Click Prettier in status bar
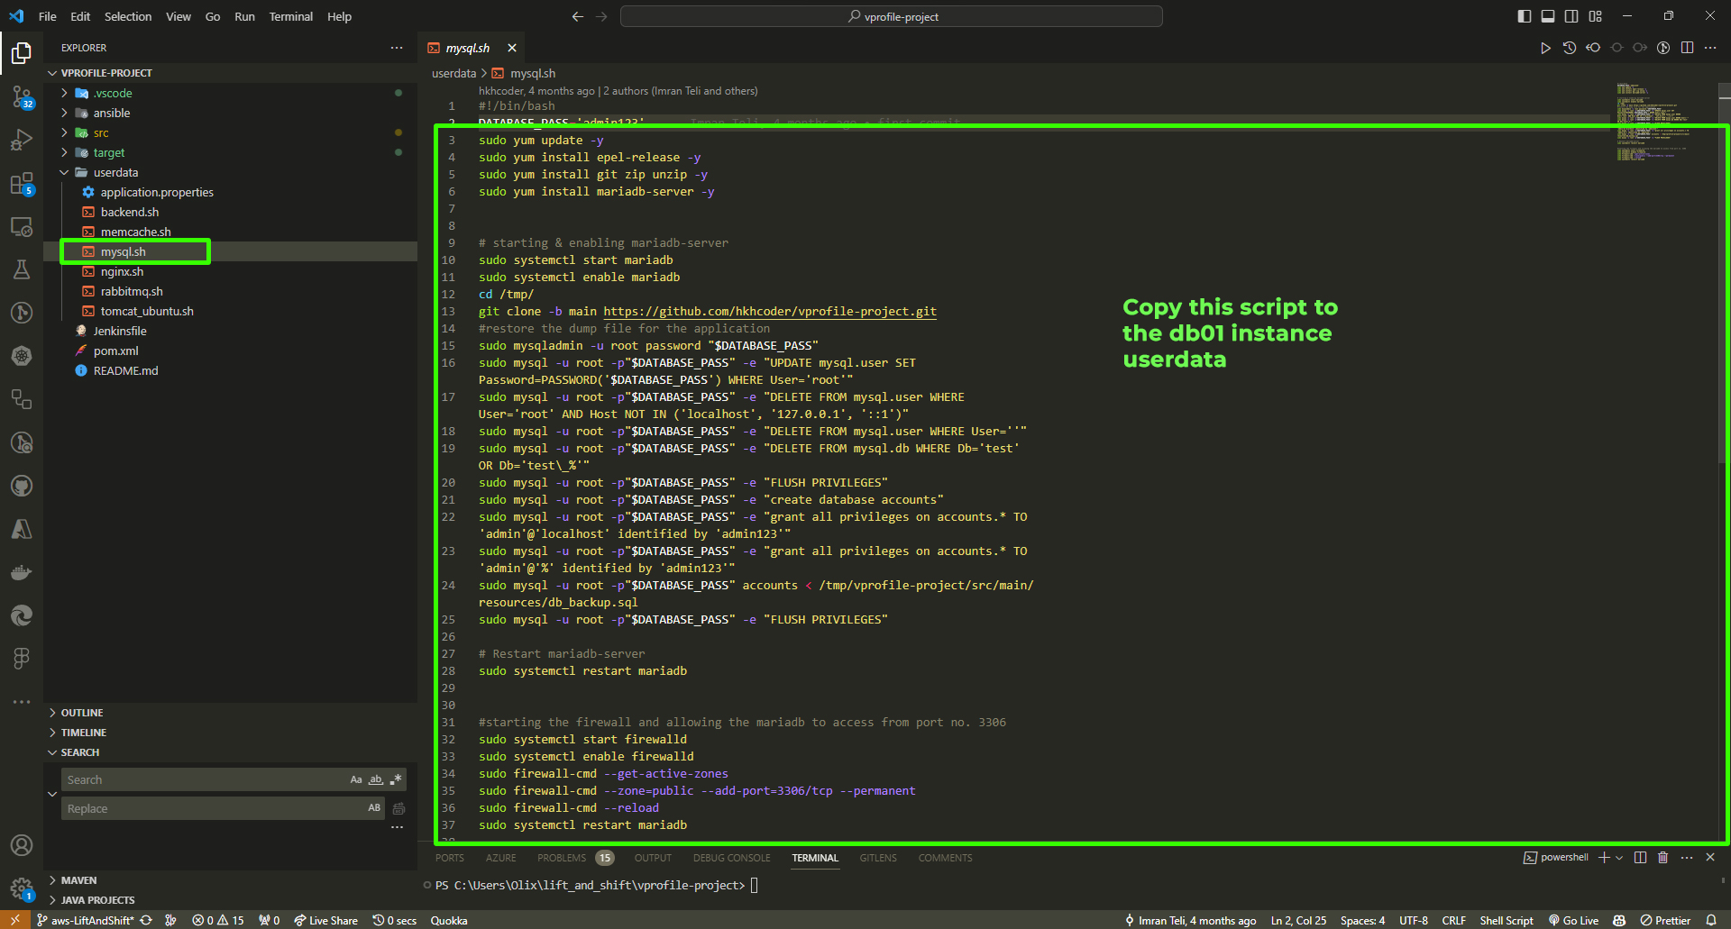 pos(1666,920)
